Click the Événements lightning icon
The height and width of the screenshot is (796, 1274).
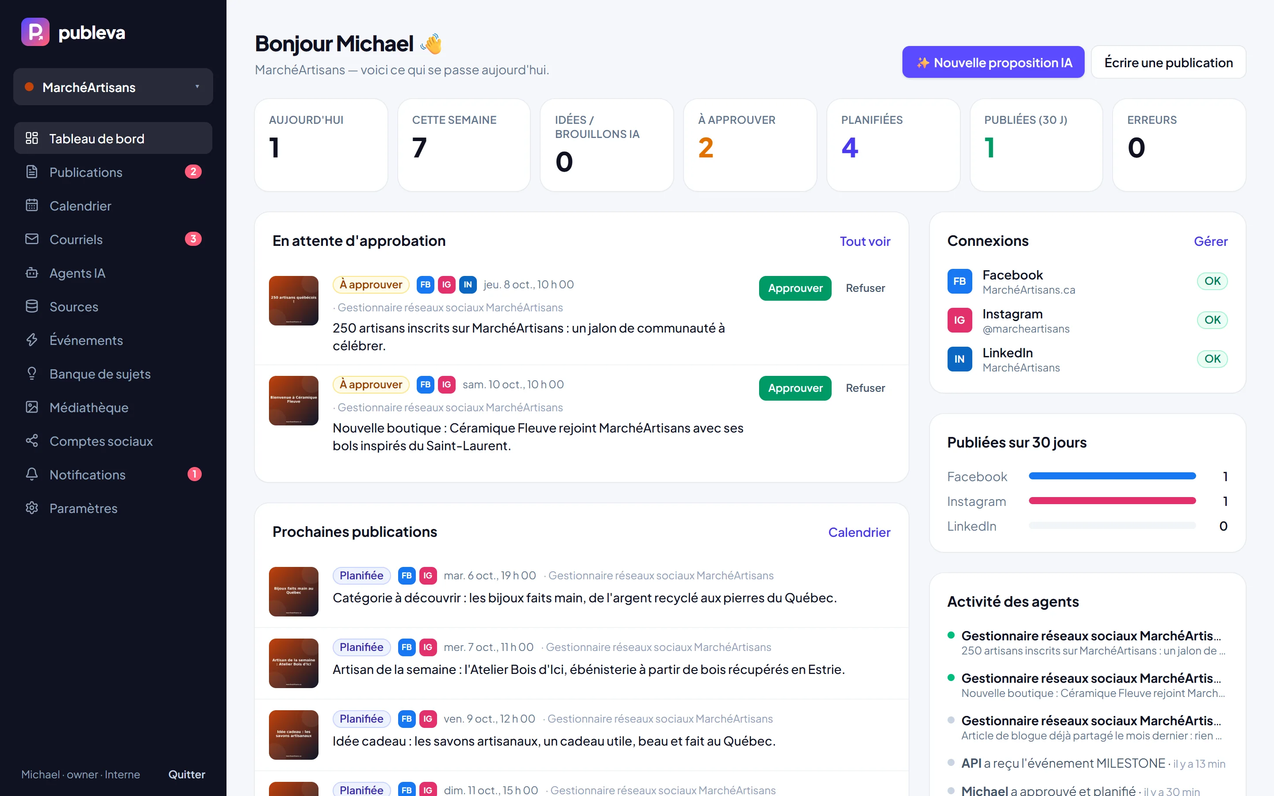point(32,340)
